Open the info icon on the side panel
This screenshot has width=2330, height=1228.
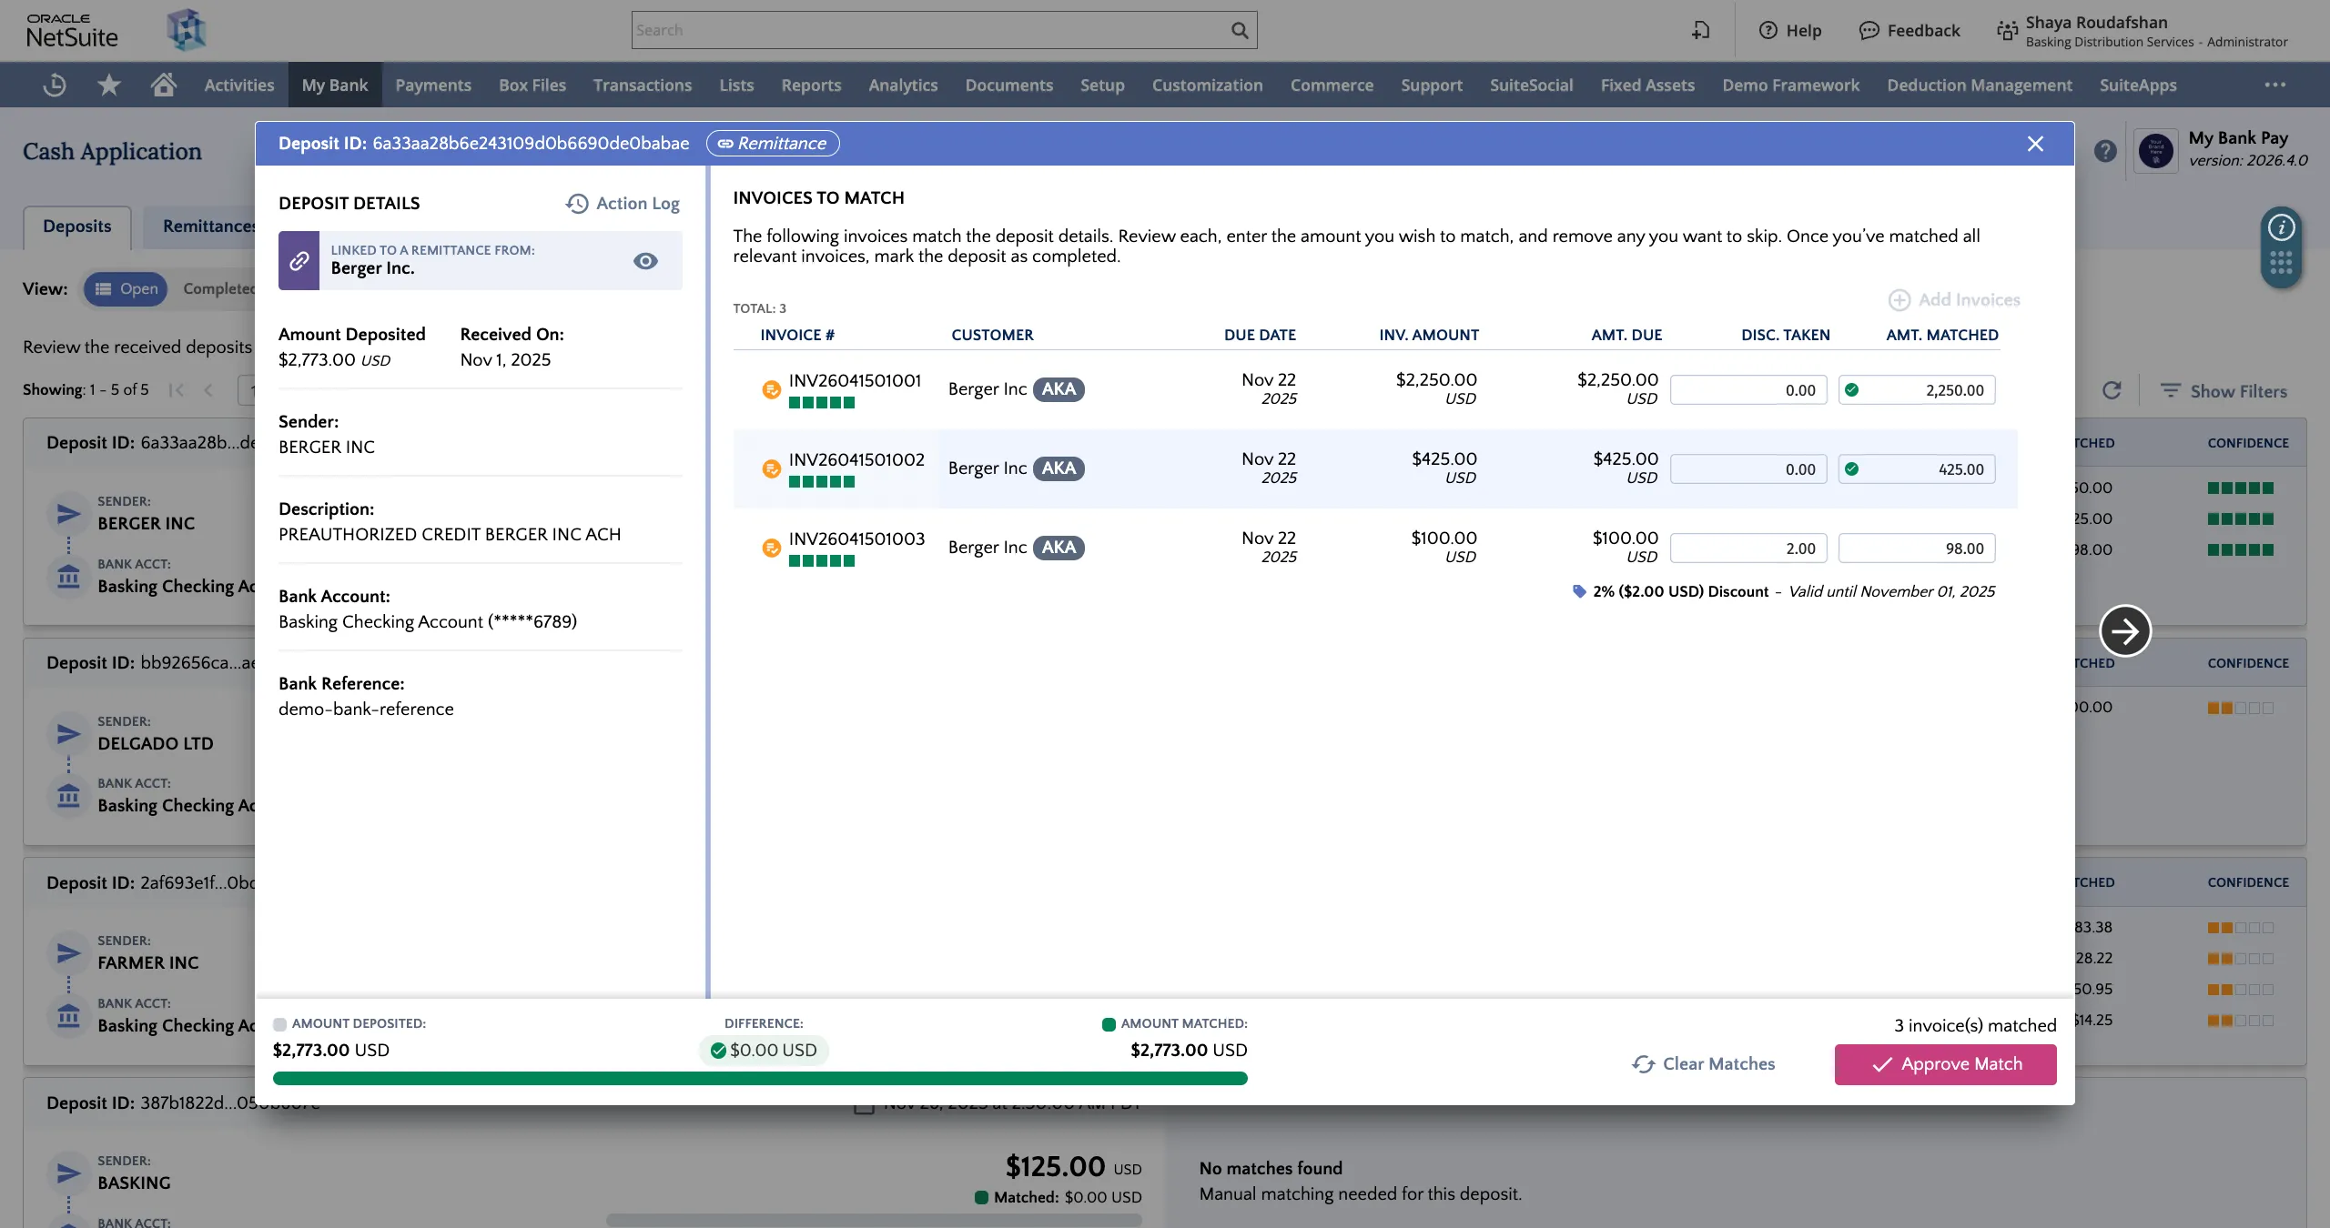(x=2281, y=226)
